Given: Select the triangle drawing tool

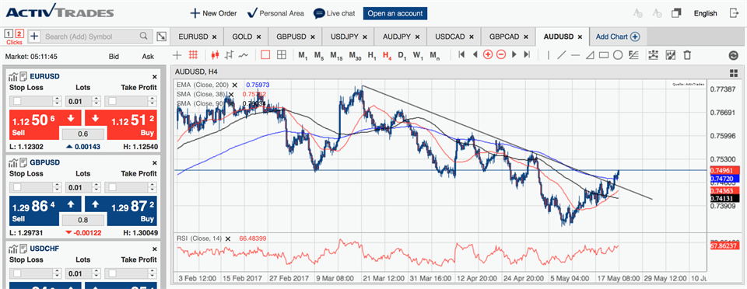Looking at the screenshot, I should 590,55.
